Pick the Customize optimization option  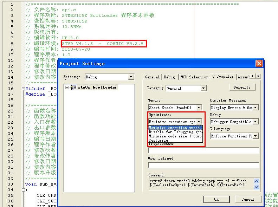159,140
